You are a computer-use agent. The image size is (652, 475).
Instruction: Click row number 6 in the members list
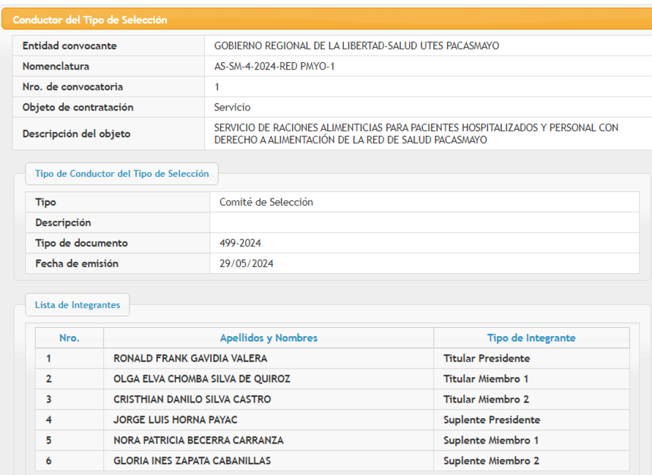(x=49, y=461)
